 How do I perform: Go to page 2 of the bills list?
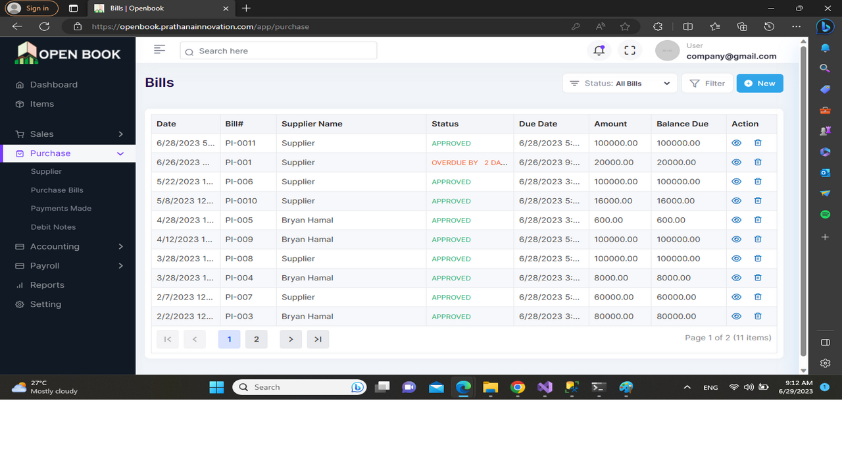[x=257, y=339]
